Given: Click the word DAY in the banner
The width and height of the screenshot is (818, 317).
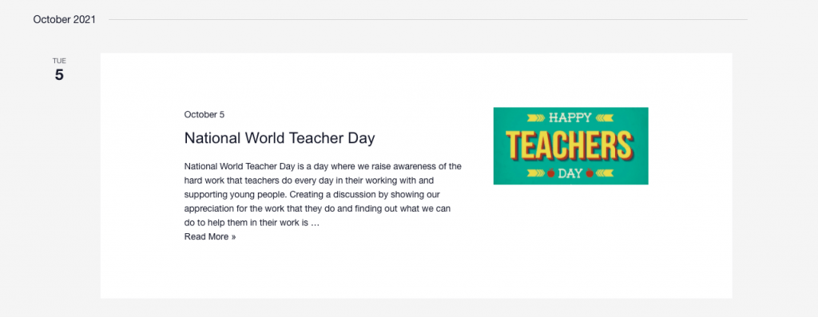Looking at the screenshot, I should 570,173.
